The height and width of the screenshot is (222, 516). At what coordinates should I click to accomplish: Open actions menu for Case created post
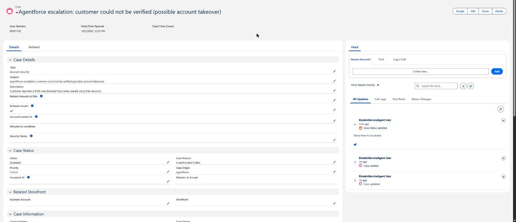[x=503, y=158]
